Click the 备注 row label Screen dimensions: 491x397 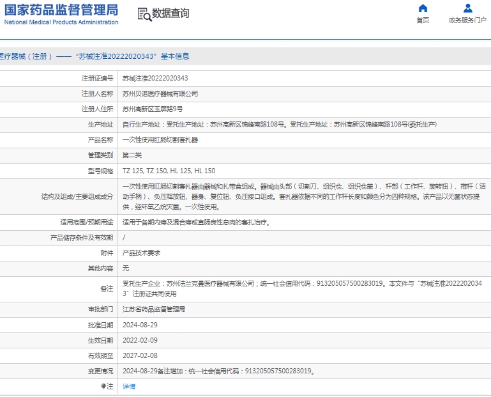coord(107,288)
